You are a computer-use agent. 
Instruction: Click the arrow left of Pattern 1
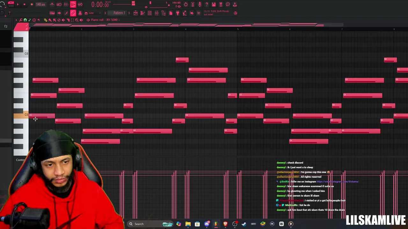106,13
